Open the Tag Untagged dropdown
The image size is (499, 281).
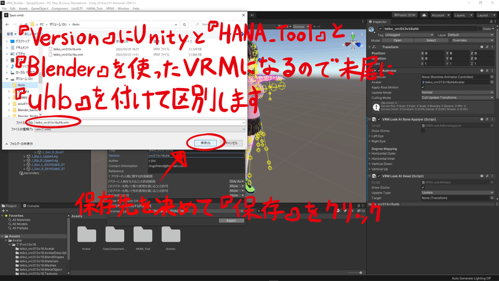point(409,35)
